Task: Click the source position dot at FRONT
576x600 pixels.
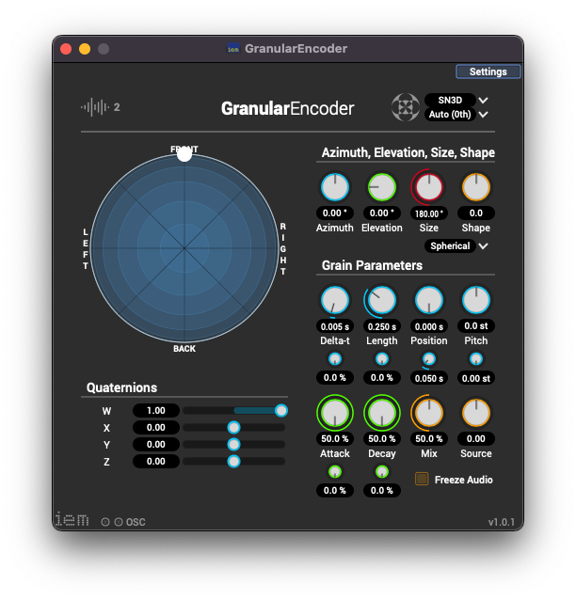Action: (184, 153)
